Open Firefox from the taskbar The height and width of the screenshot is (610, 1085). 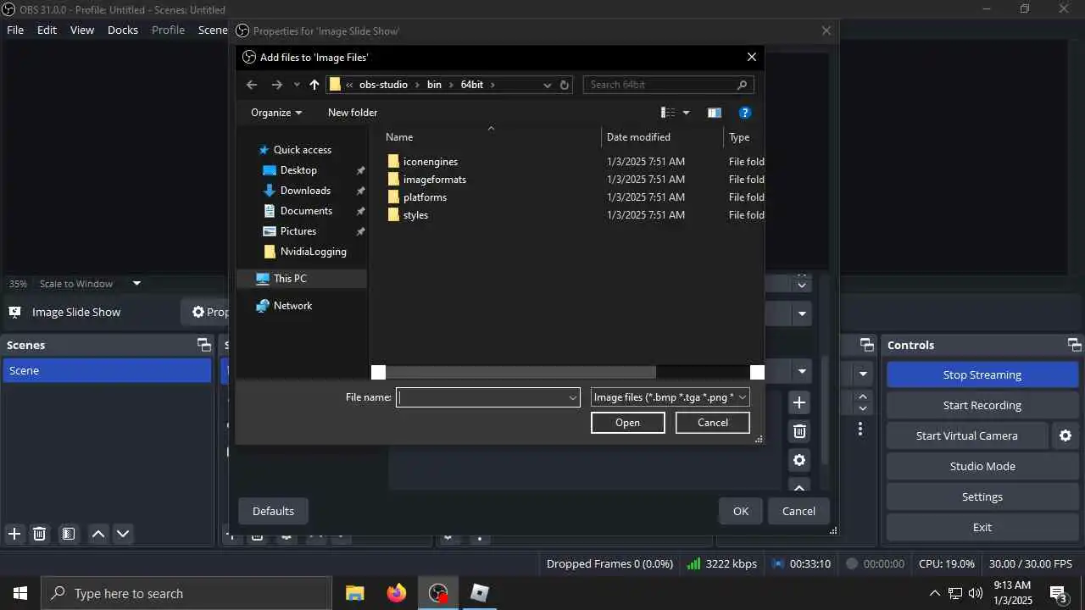coord(397,593)
